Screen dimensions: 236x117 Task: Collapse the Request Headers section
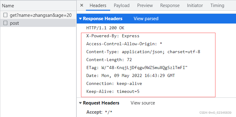click(80, 103)
